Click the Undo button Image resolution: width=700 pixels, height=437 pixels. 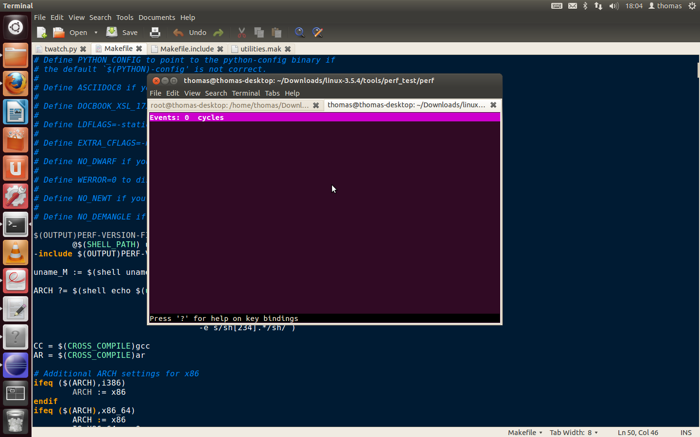[190, 33]
